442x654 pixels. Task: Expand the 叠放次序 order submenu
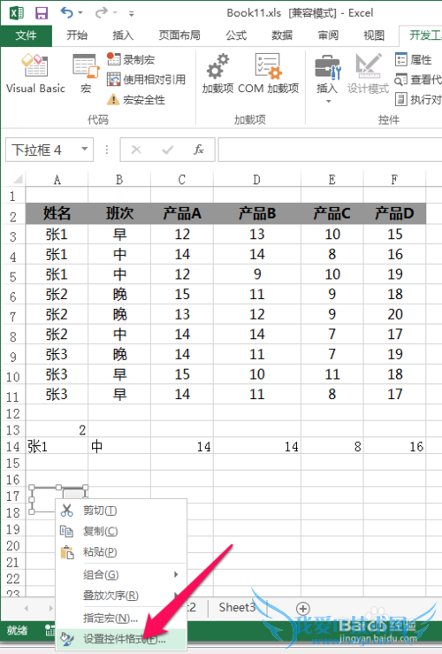tap(121, 596)
